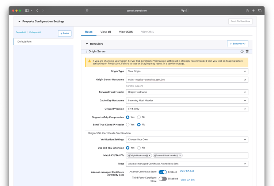
Task: Switch to the View JSON tab
Action: coord(126,32)
